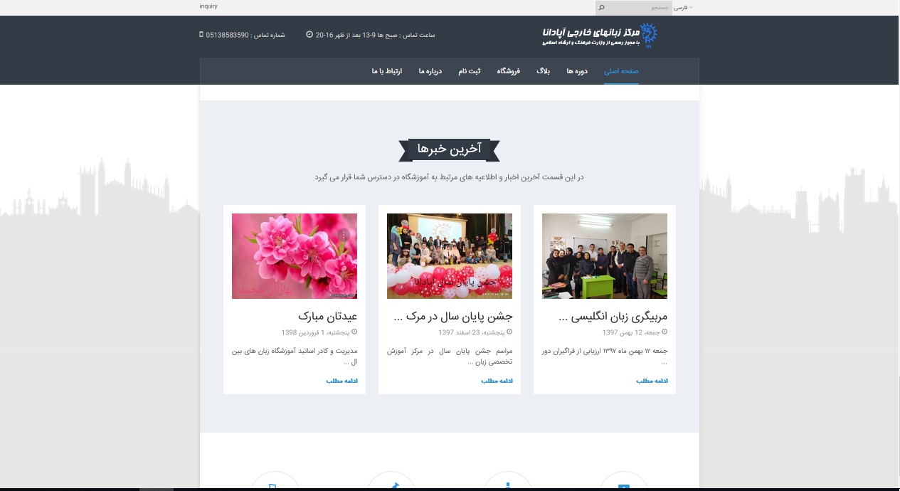
Task: Open the دوره ها menu item
Action: [x=576, y=71]
